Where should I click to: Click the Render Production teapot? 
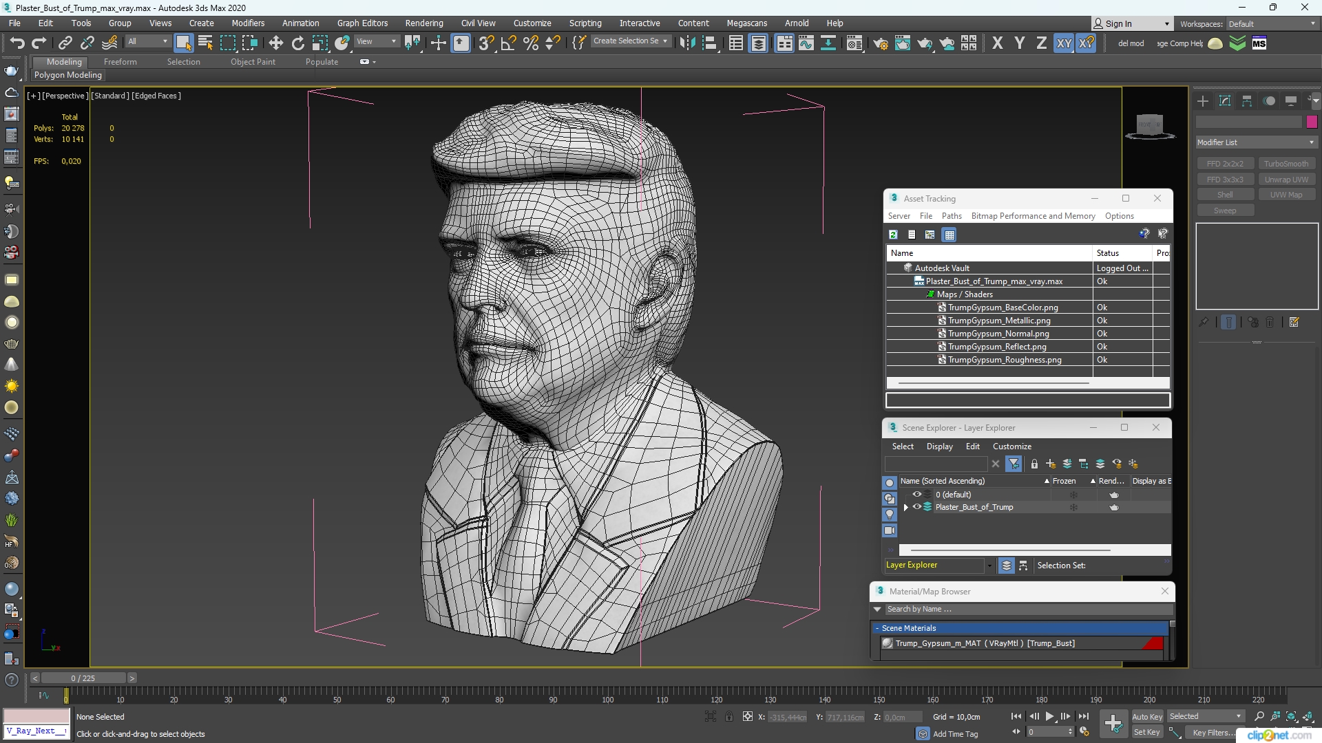925,43
